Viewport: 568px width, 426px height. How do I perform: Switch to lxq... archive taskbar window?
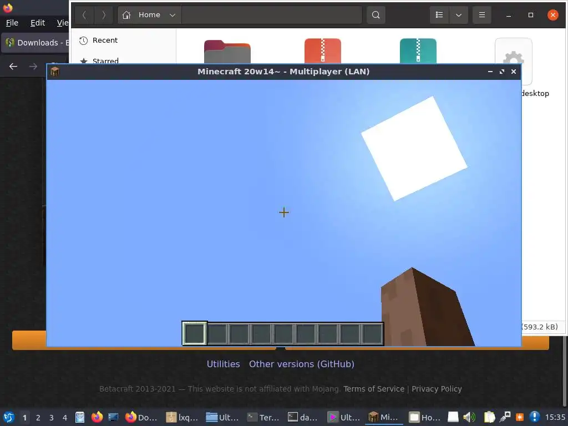182,417
